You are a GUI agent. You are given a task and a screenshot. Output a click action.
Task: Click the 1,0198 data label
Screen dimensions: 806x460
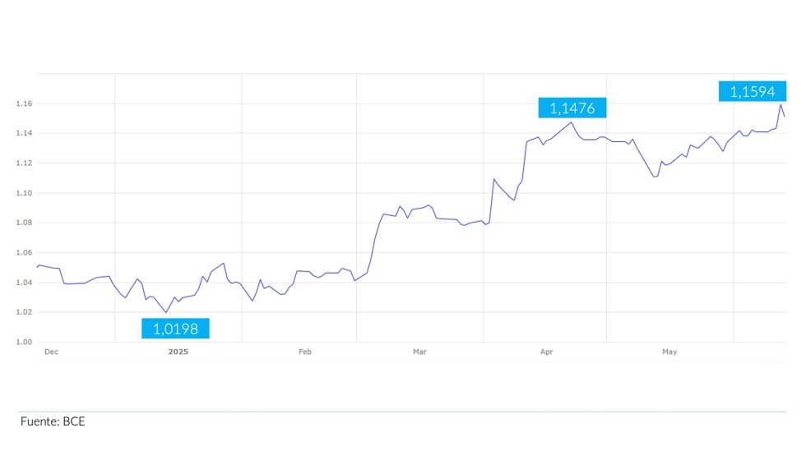[175, 329]
